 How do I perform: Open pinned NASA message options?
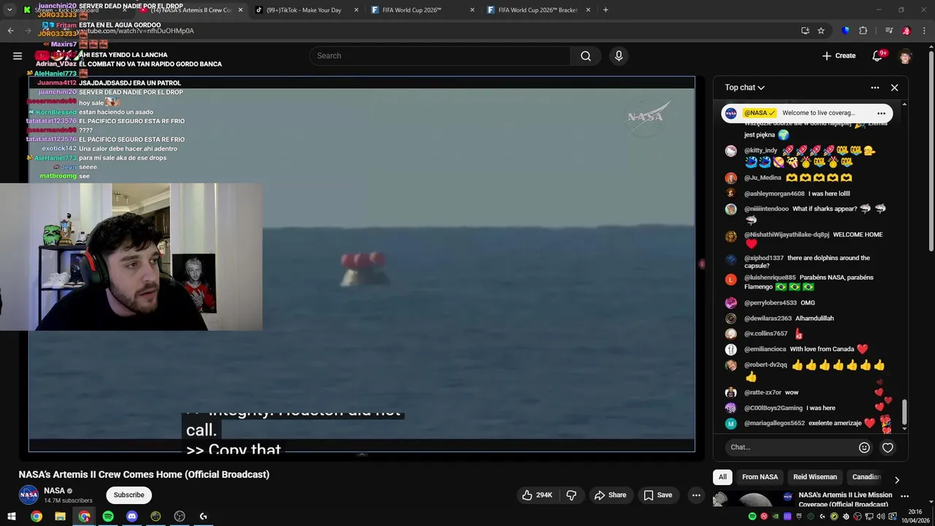[x=881, y=113]
